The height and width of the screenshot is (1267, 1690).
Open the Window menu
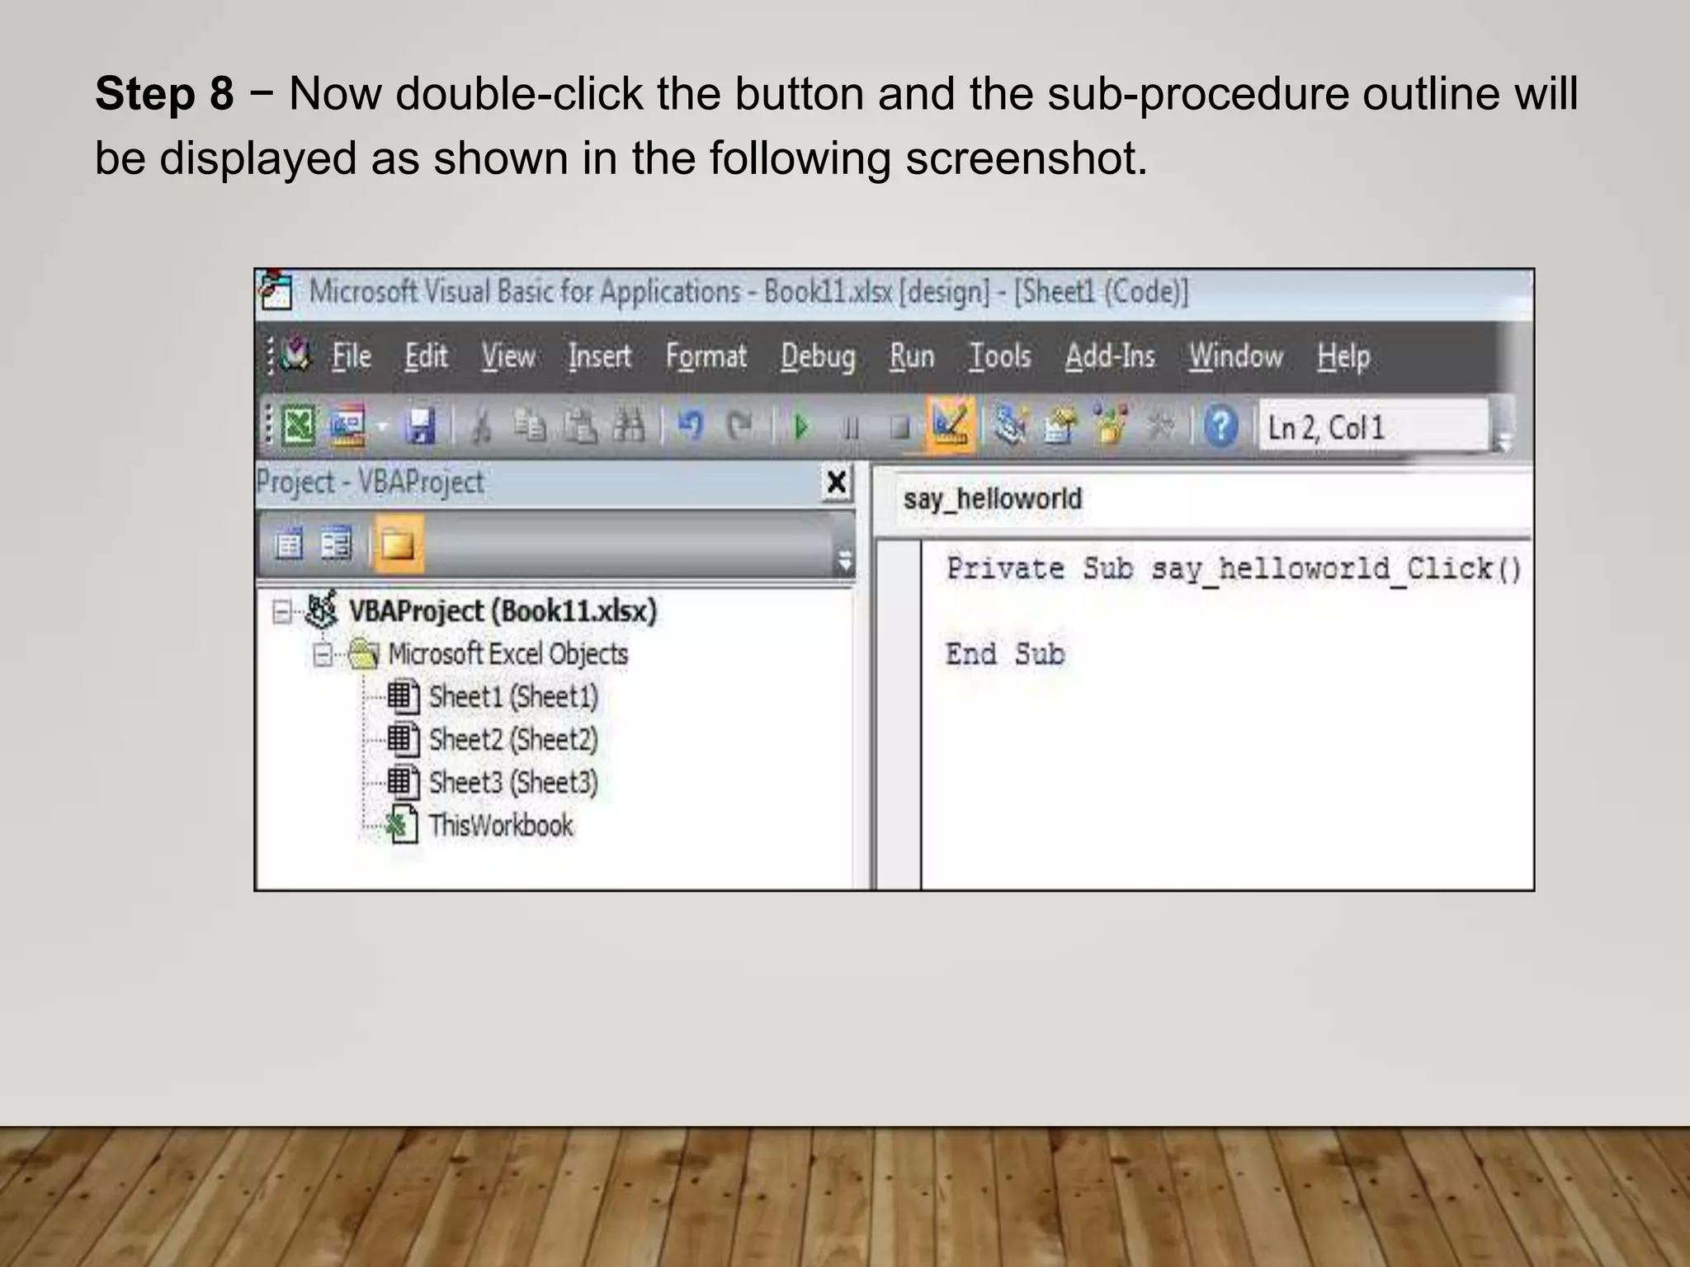1236,356
